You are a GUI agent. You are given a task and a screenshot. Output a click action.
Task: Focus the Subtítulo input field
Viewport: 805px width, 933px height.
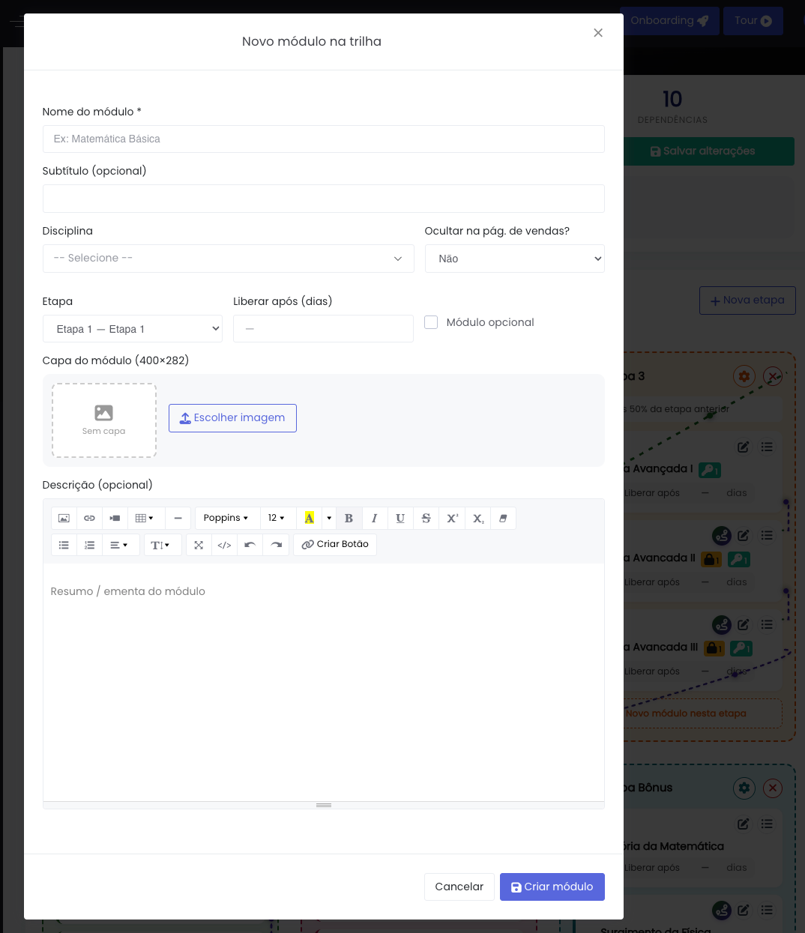[x=323, y=199]
